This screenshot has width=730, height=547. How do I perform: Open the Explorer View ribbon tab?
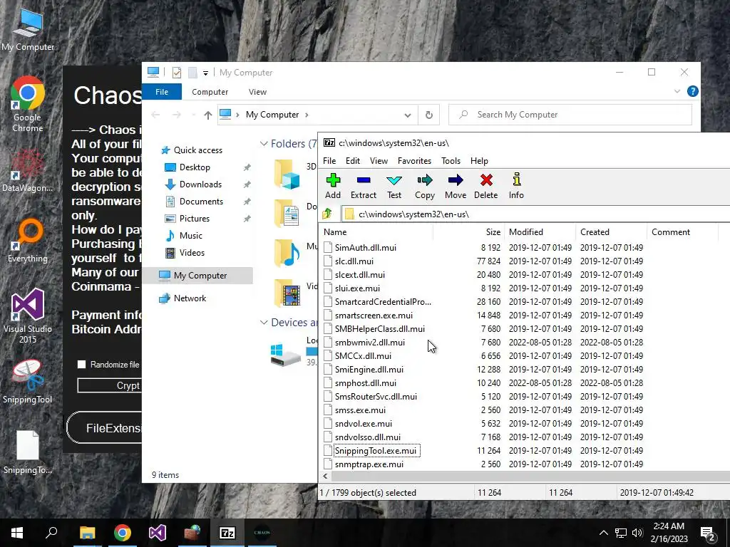257,92
